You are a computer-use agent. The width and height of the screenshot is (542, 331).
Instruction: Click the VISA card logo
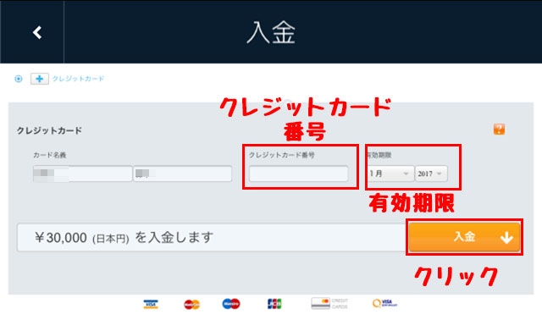pos(151,305)
